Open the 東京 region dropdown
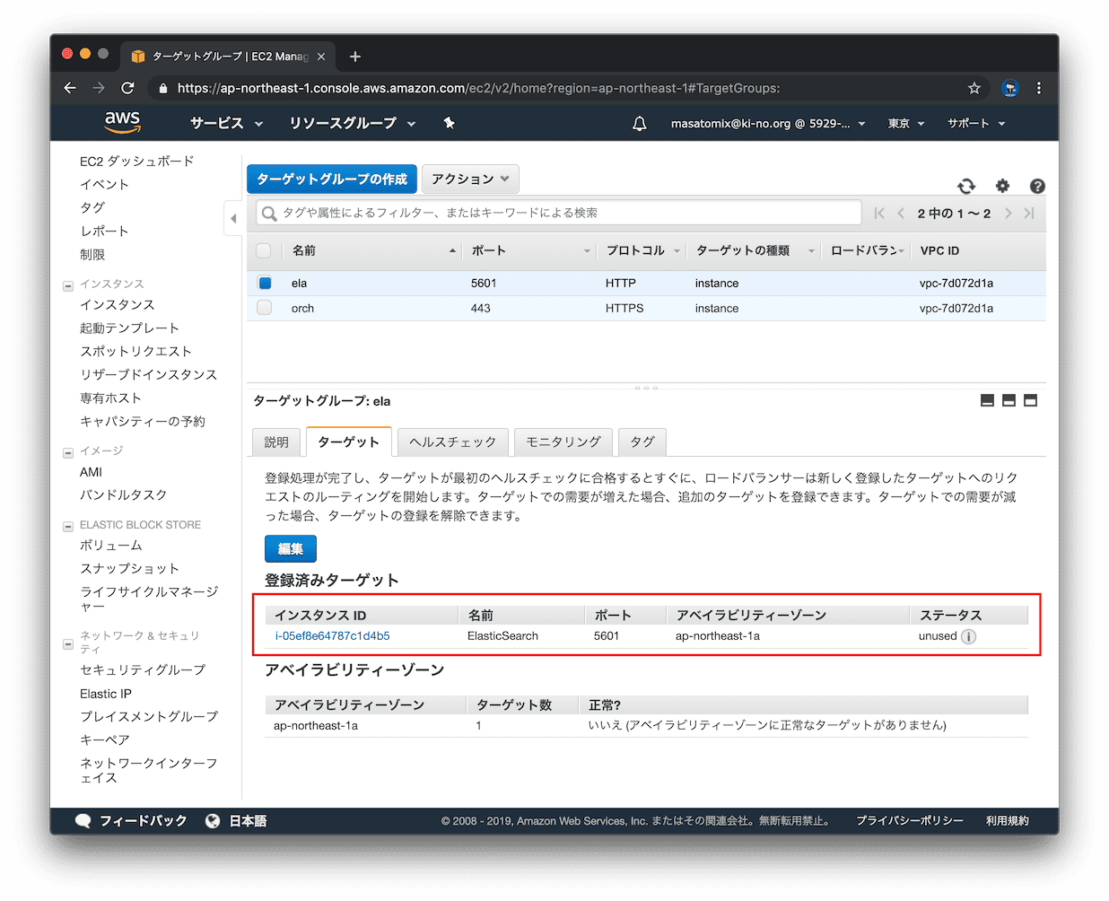1109x901 pixels. 906,123
